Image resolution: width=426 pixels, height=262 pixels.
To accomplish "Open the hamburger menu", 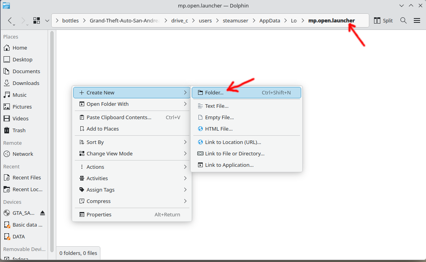I will pos(417,20).
